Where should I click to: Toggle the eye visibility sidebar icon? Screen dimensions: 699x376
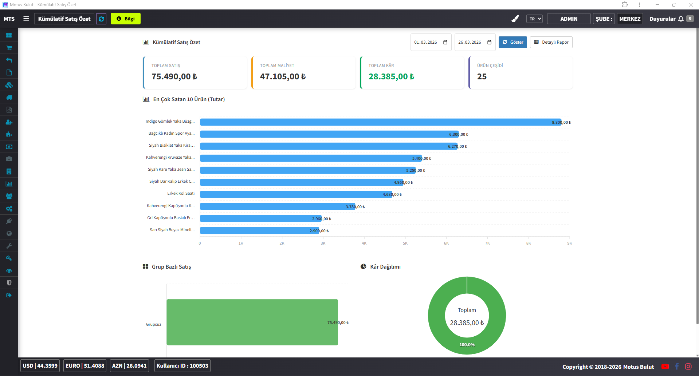[x=9, y=270]
